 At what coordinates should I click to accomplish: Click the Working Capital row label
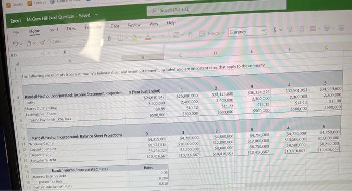42,143
